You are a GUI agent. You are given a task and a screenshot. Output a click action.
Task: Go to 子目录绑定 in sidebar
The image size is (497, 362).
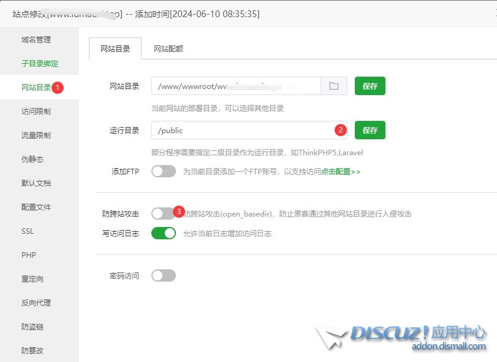[40, 64]
